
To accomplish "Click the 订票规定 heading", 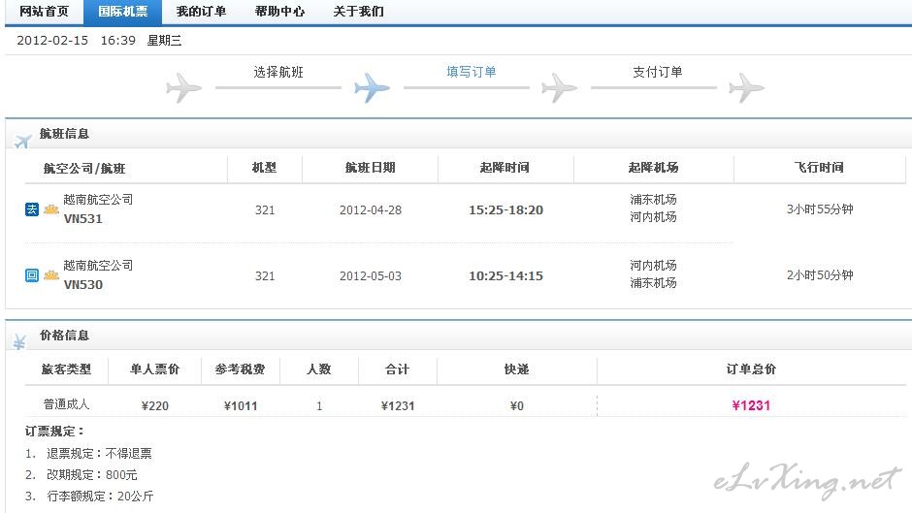I will pos(54,431).
